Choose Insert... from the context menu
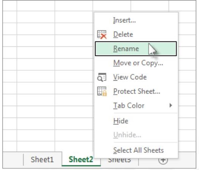 point(136,20)
